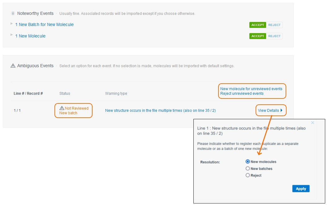Accept the 1 New Molecule event
Image resolution: width=328 pixels, height=205 pixels.
point(258,36)
